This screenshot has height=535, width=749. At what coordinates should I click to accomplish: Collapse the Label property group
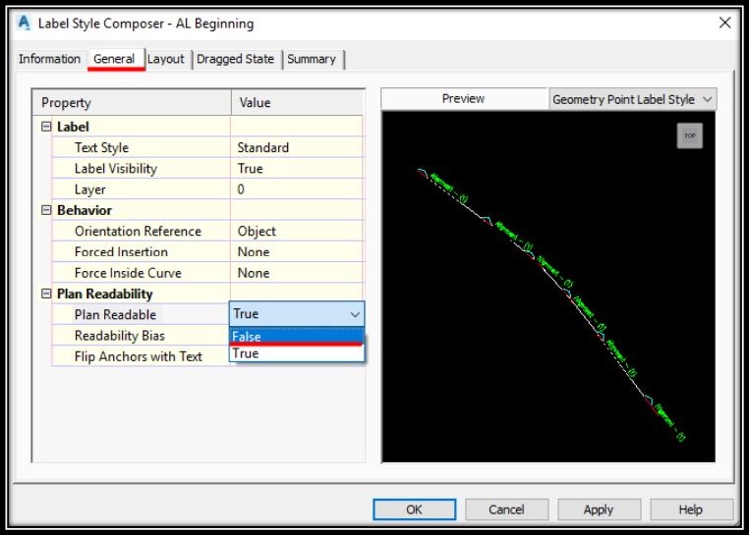46,127
